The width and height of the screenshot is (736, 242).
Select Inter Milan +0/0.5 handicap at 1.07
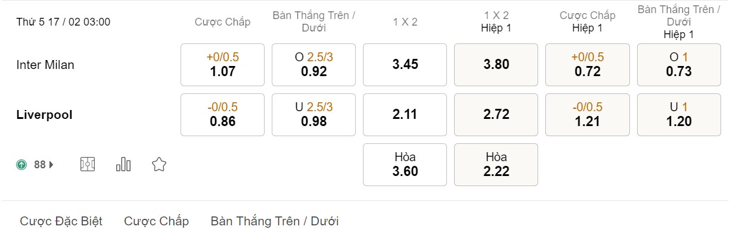(x=222, y=64)
